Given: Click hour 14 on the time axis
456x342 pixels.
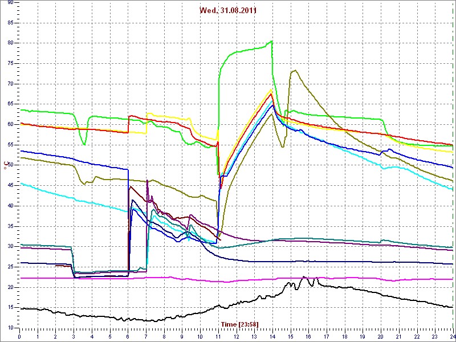Looking at the screenshot, I should point(272,337).
